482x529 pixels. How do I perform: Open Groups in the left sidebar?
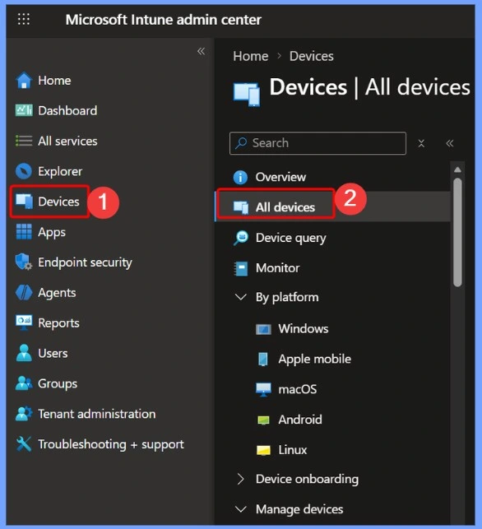click(58, 383)
